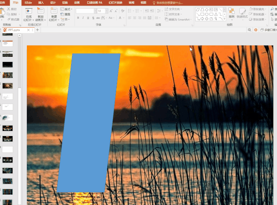Click the Reset (重置) slide button
Viewport: 277px width, 205px height.
pos(65,14)
